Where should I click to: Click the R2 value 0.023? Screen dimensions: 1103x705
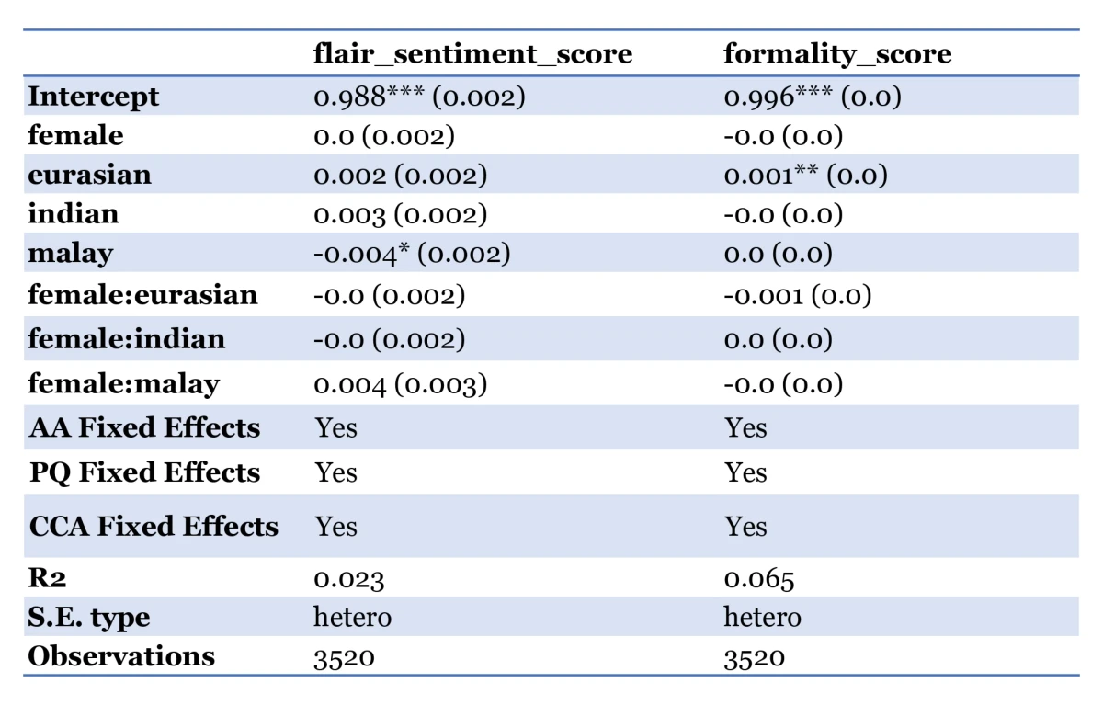click(349, 579)
